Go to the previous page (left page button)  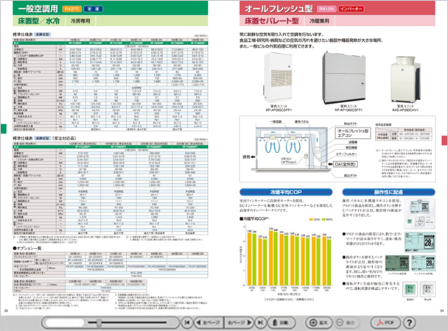tap(209, 322)
